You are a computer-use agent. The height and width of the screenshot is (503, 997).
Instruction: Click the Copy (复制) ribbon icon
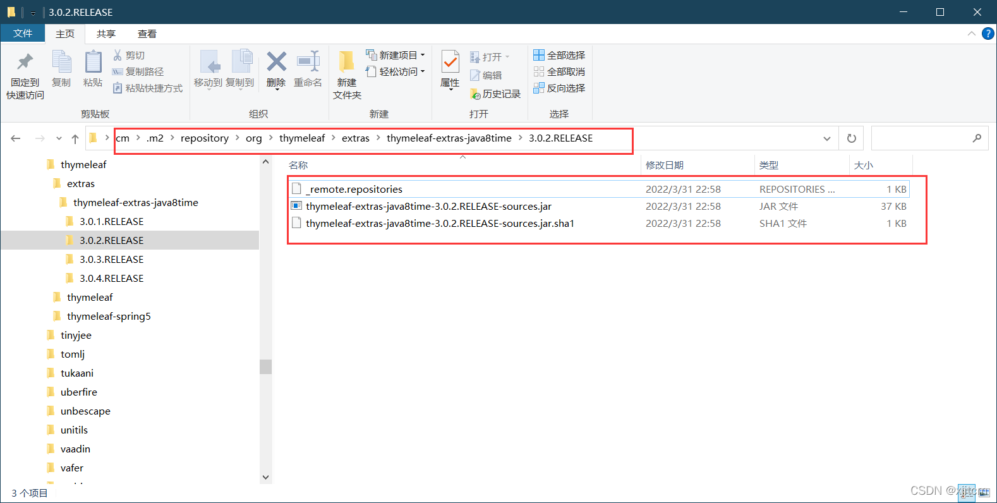pos(61,62)
